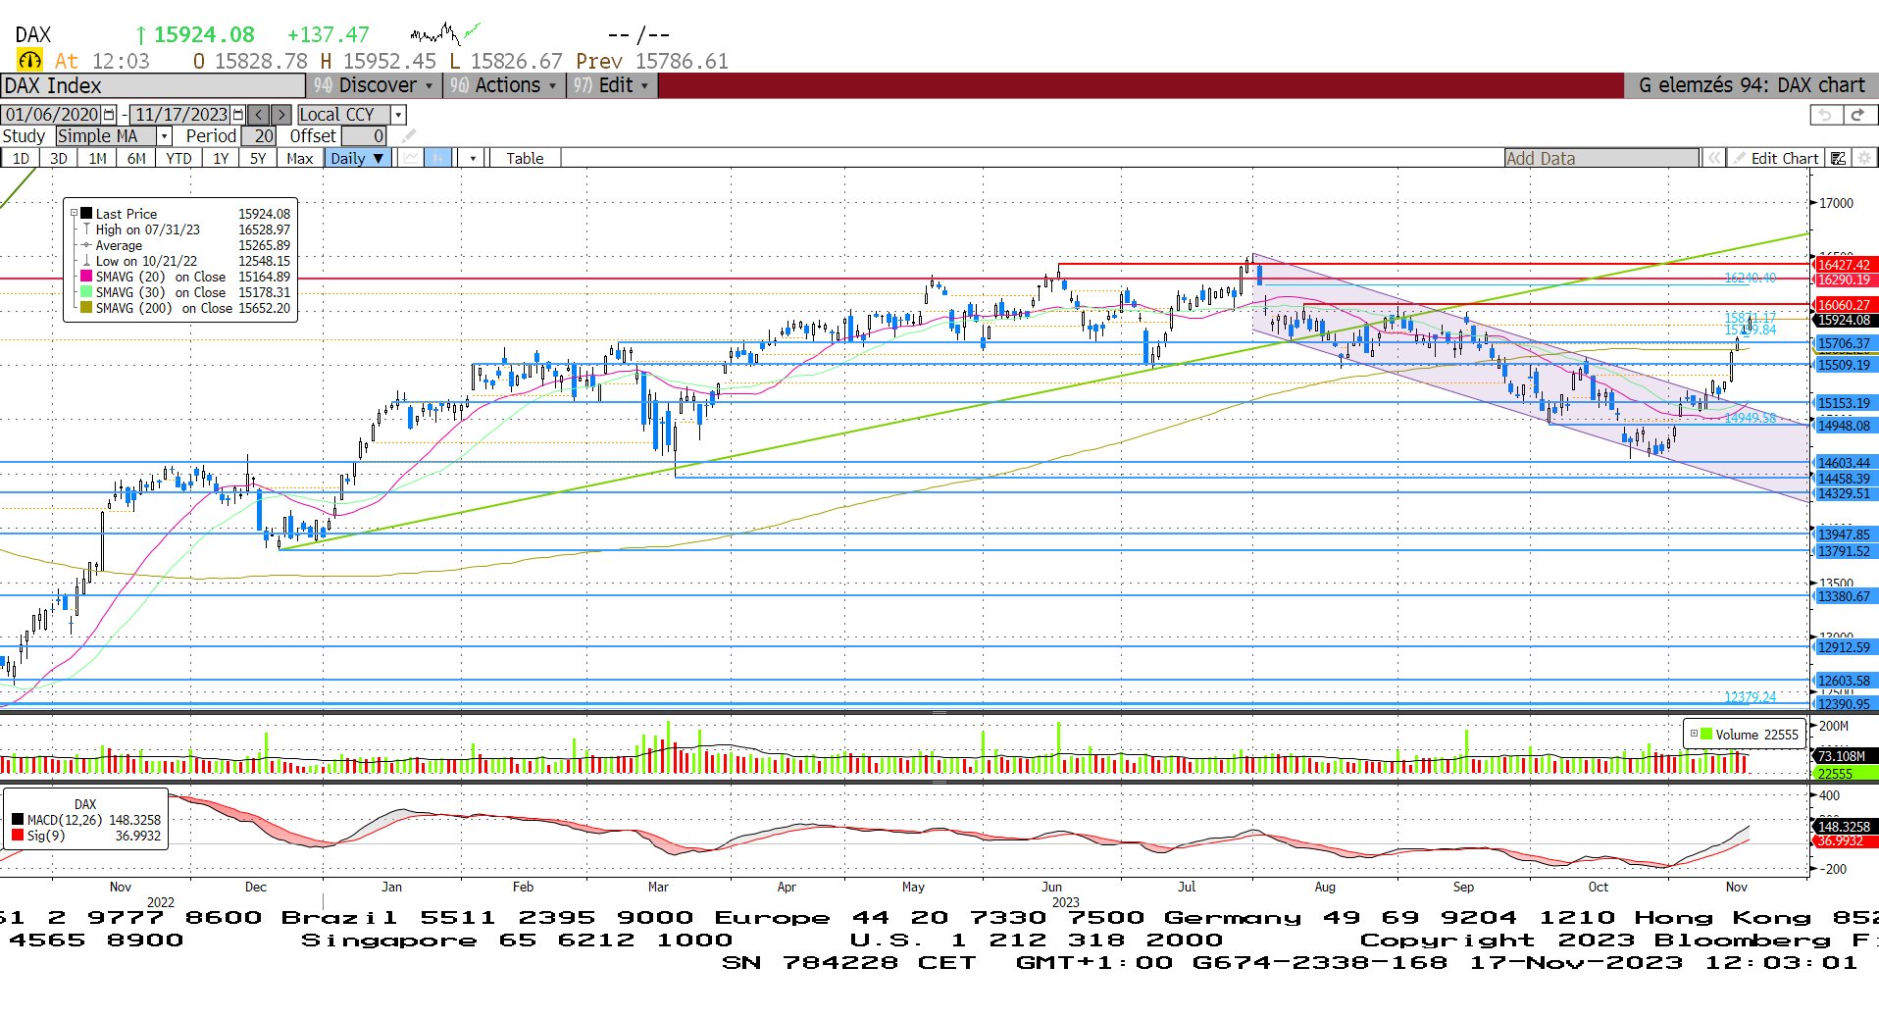The image size is (1879, 1017).
Task: Click the yellow DAX ticker alert icon
Action: click(30, 61)
